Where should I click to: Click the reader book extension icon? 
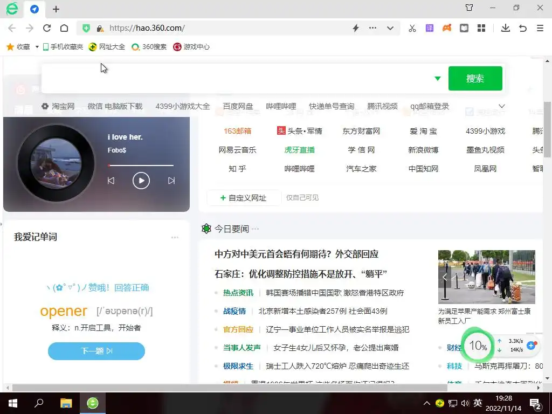coord(464,28)
